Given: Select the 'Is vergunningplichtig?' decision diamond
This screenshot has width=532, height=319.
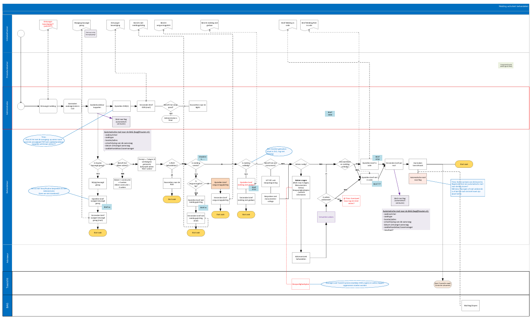Looking at the screenshot, I should click(x=196, y=183).
